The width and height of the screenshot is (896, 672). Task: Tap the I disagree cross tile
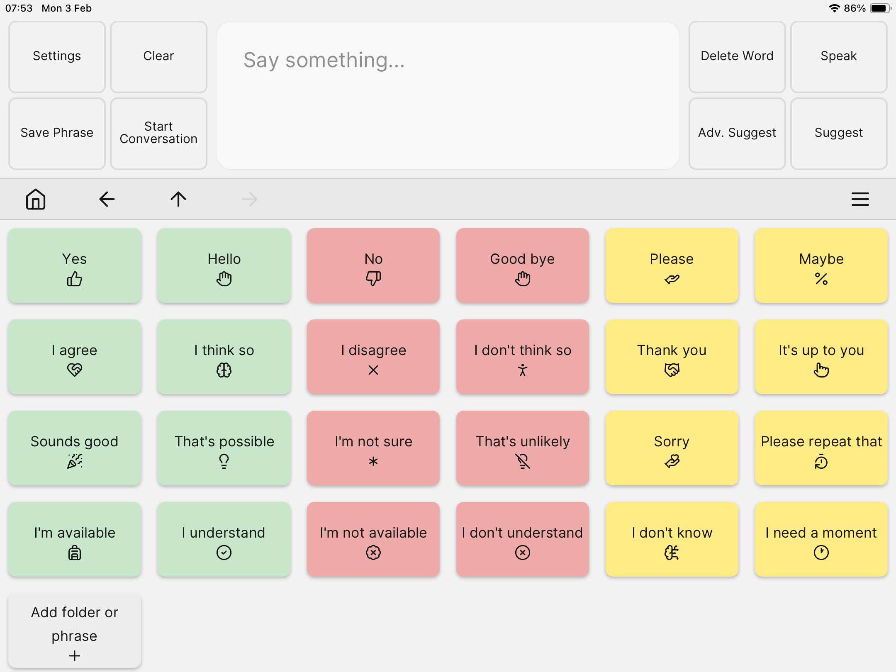tap(373, 357)
